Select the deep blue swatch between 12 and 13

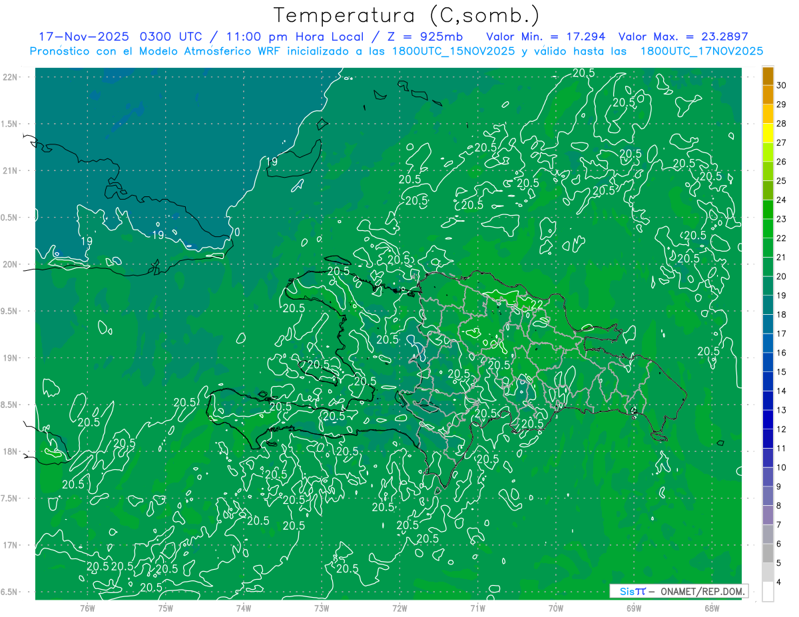tap(768, 420)
